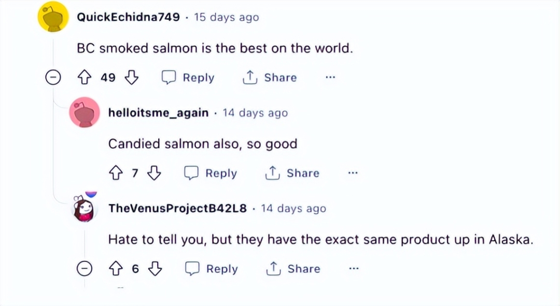Upvote the Candied salmon comment
The image size is (560, 306).
(x=115, y=173)
